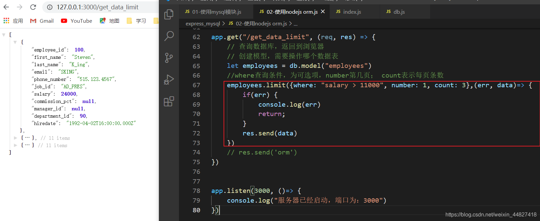Image resolution: width=540 pixels, height=221 pixels.
Task: Click res.send(data) on line 72
Action: click(x=270, y=133)
